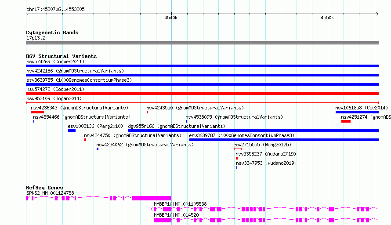The width and height of the screenshot is (391, 225).
Task: Open the nsv4242186 label text
Action: click(x=75, y=71)
